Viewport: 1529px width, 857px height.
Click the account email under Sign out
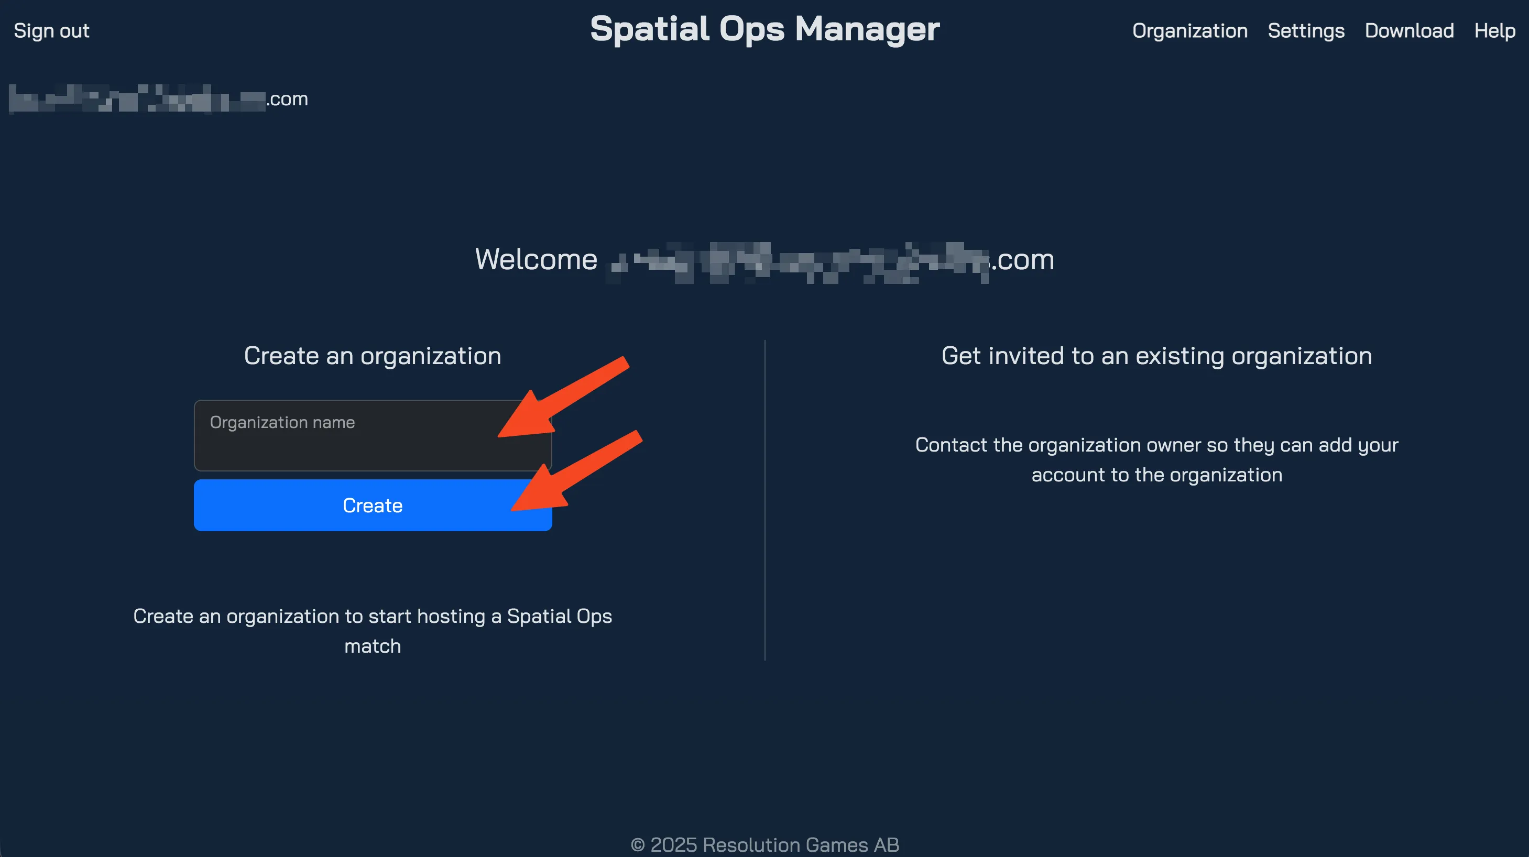tap(158, 98)
